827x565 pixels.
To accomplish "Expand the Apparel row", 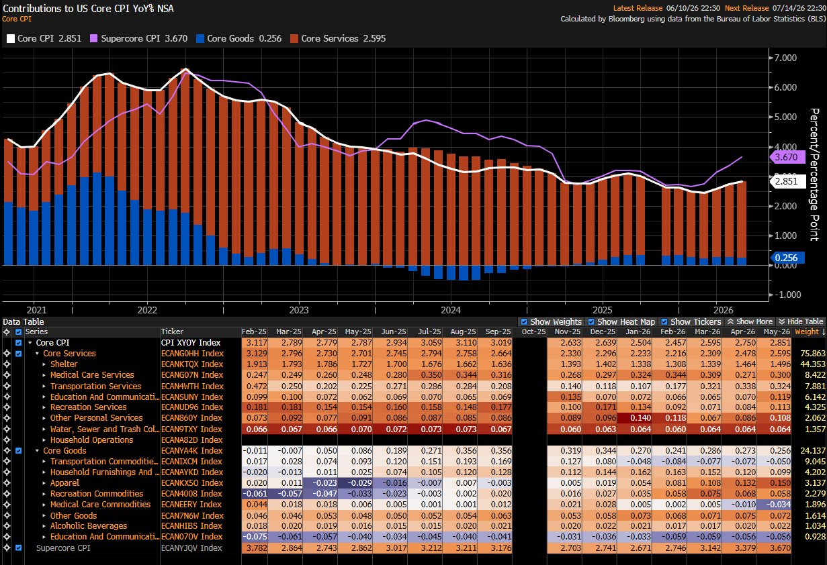I will (45, 483).
